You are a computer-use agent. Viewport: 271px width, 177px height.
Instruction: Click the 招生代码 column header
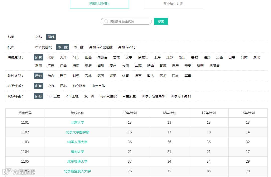(x=25, y=113)
